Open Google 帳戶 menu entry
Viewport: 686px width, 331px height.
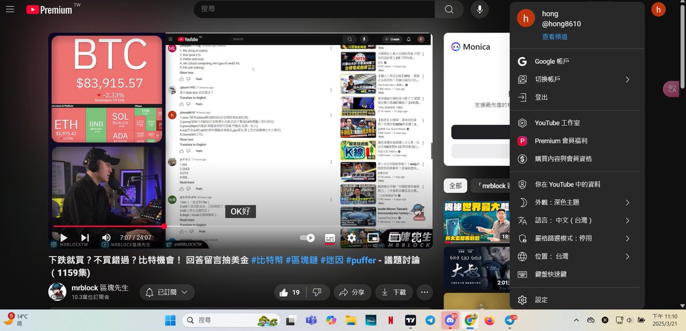(577, 62)
